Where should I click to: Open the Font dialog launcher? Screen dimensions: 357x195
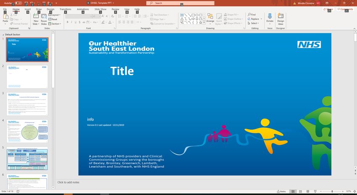[115, 28]
